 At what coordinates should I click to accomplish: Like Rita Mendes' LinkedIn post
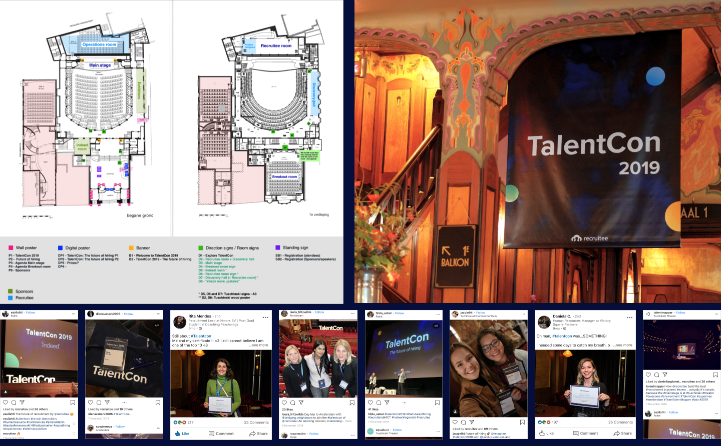(x=182, y=433)
